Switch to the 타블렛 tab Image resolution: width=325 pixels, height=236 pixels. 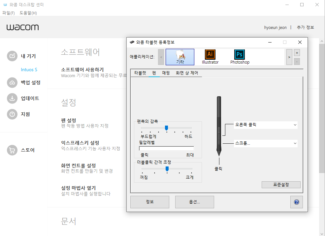click(140, 73)
